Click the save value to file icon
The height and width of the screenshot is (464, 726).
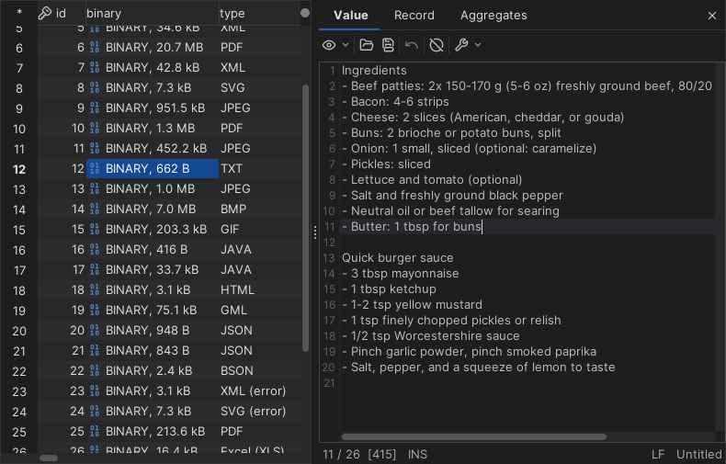point(389,45)
